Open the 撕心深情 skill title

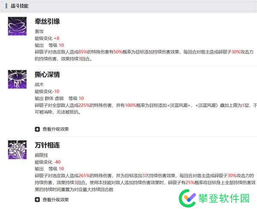pyautogui.click(x=47, y=75)
